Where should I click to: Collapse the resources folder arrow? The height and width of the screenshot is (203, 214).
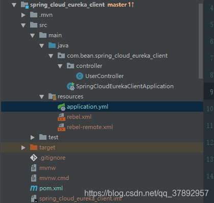(42, 97)
